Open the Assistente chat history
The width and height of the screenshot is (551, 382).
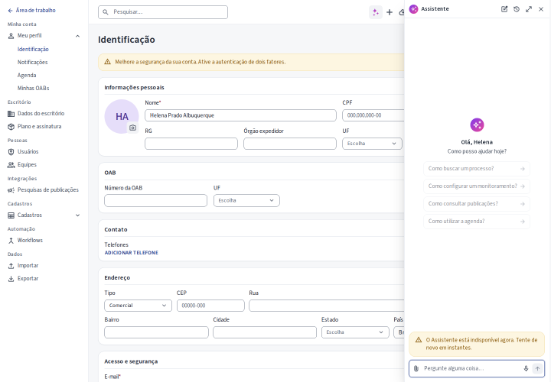[x=517, y=9]
